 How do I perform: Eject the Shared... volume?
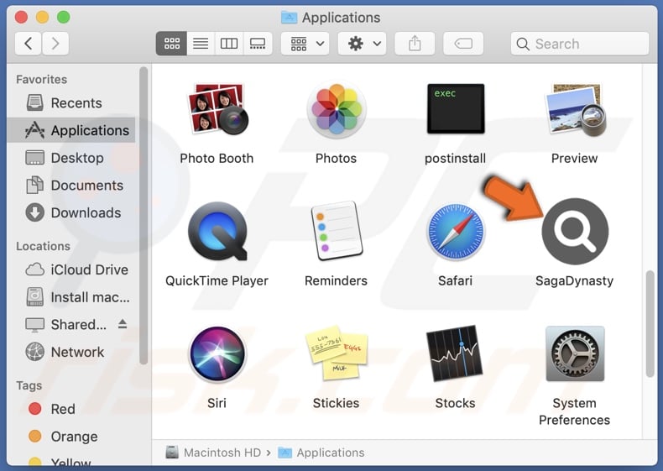tap(123, 324)
